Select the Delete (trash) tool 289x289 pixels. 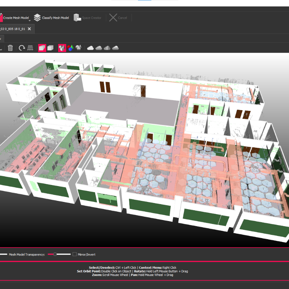click(x=10, y=47)
